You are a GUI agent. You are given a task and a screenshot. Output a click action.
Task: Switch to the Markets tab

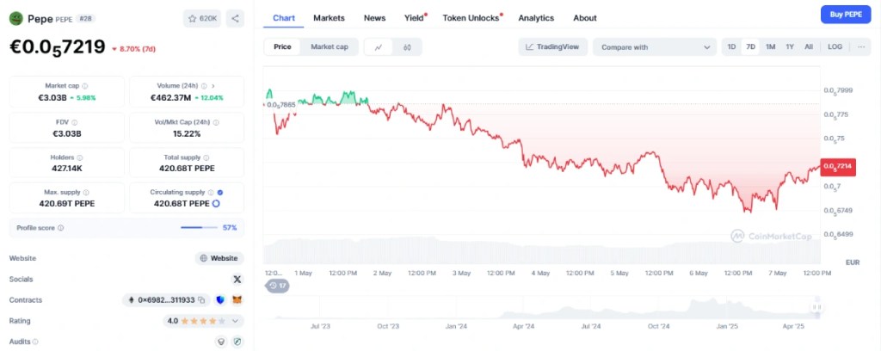329,18
